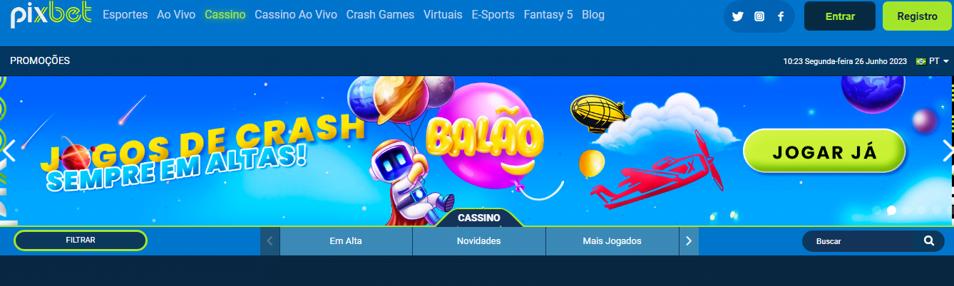Image resolution: width=954 pixels, height=286 pixels.
Task: Open the Cassino Ao Vivo menu
Action: (296, 14)
